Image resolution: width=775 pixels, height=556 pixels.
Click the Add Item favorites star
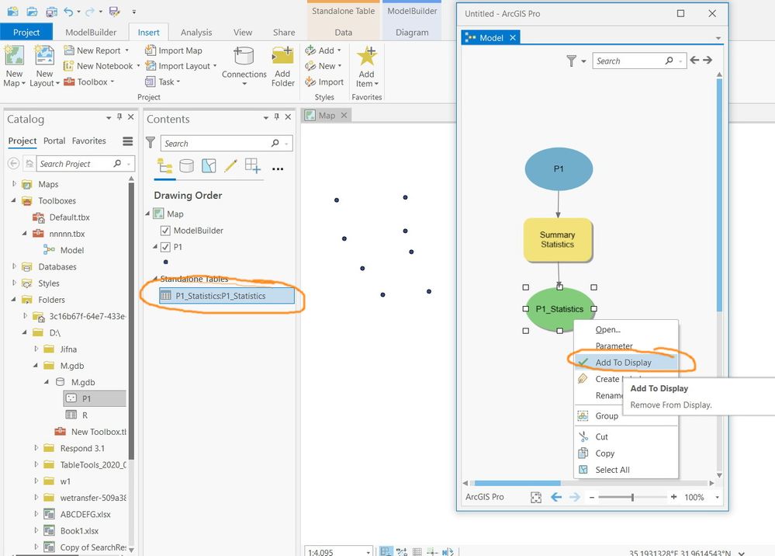point(367,56)
